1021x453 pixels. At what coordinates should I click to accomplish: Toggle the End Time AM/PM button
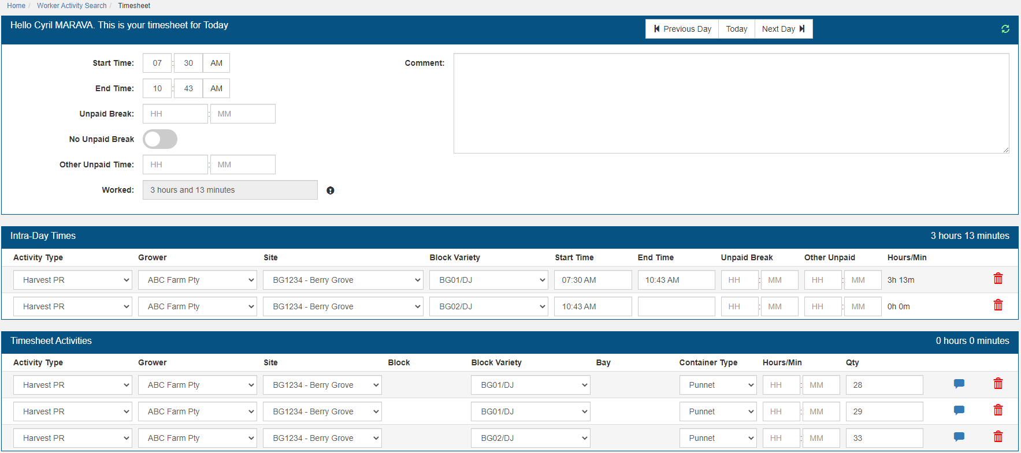(x=216, y=88)
